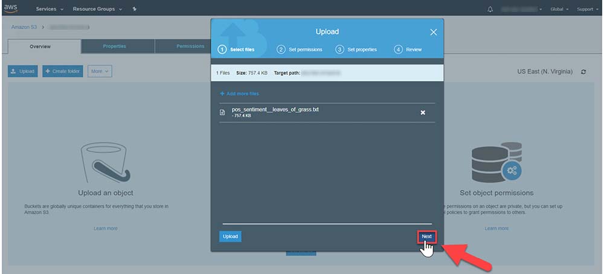
Task: Open the More actions dropdown
Action: coord(100,71)
